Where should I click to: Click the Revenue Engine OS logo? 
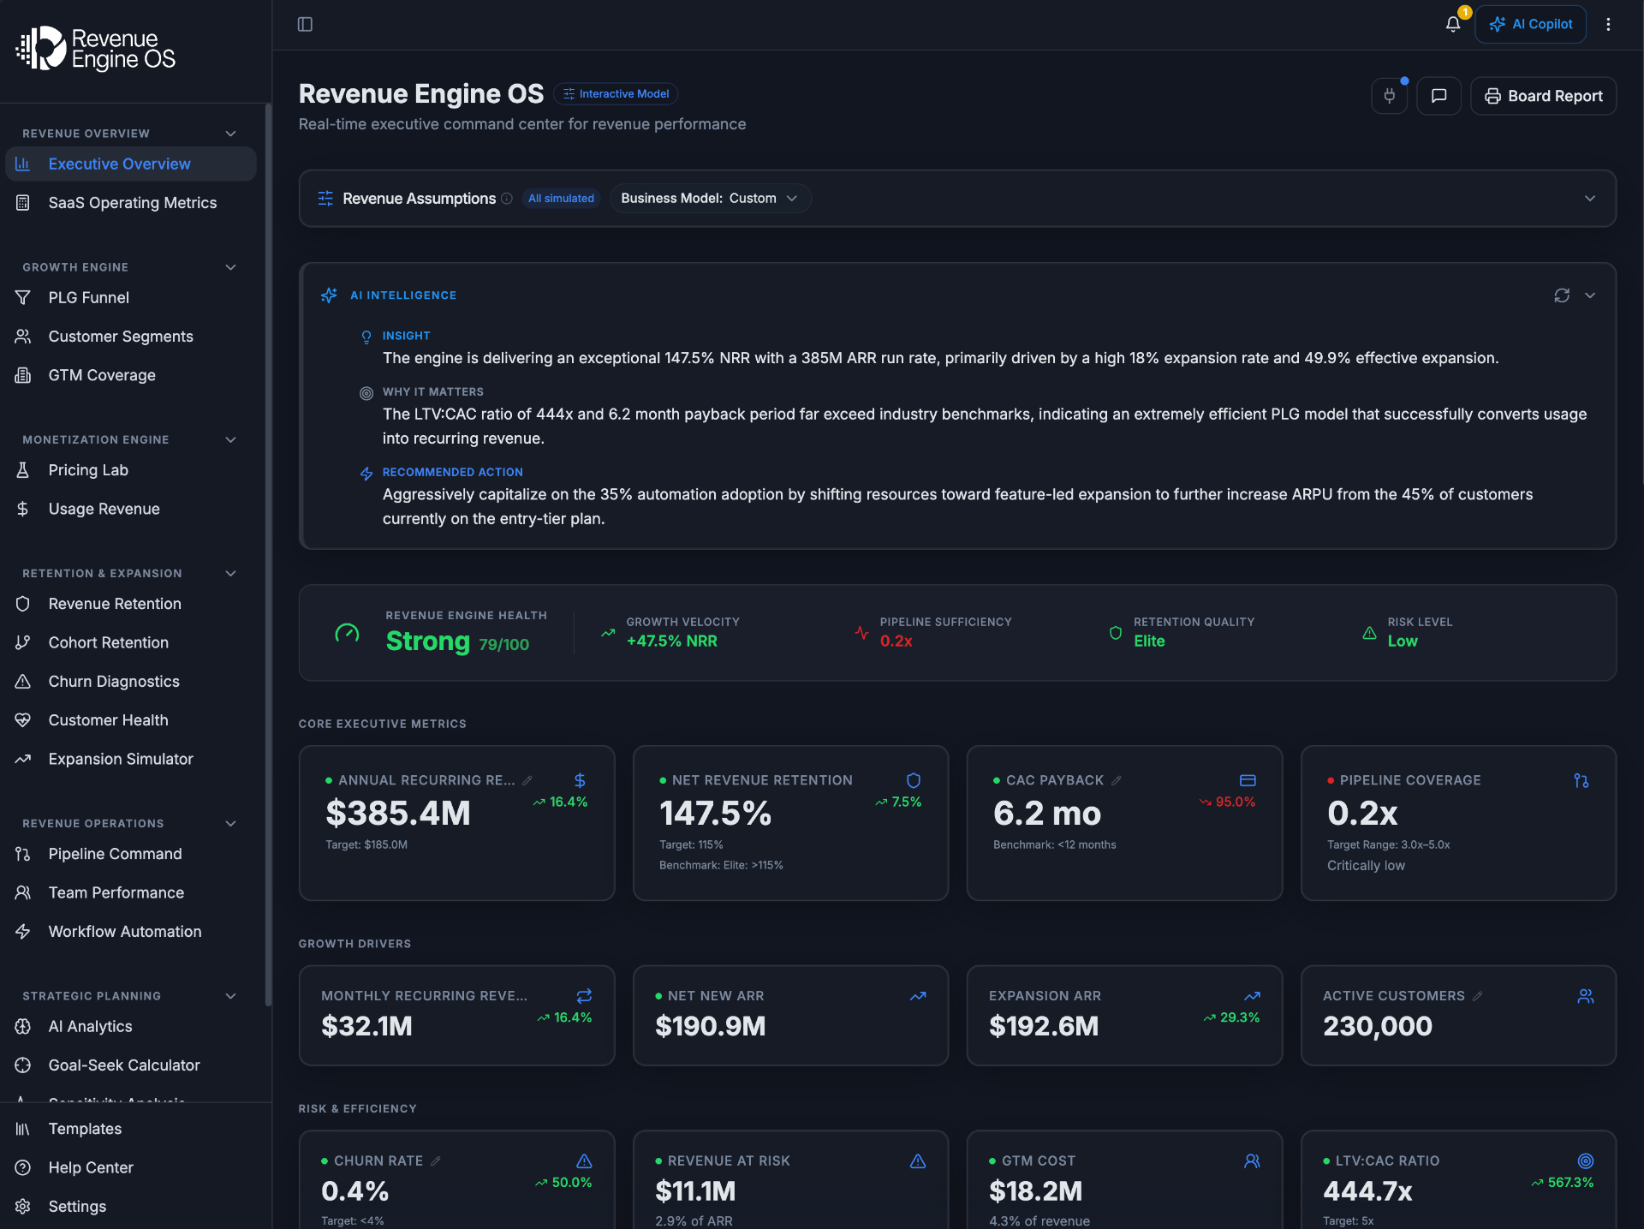tap(96, 49)
